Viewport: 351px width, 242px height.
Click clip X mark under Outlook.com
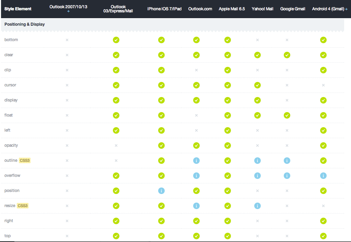point(196,70)
